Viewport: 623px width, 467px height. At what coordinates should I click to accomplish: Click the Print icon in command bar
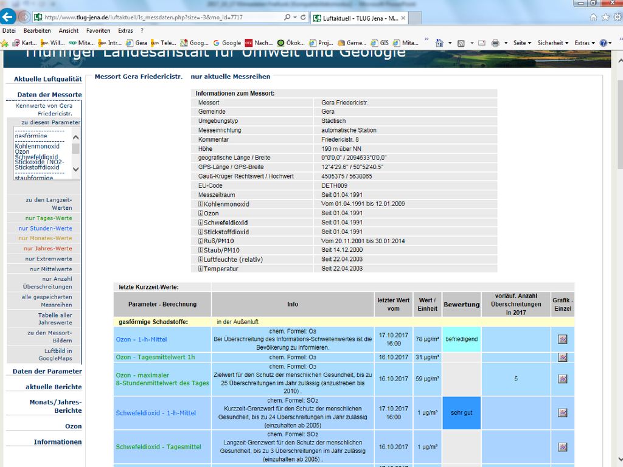pyautogui.click(x=495, y=43)
